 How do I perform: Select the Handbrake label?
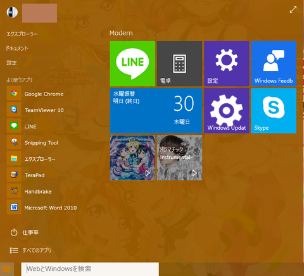click(x=38, y=192)
